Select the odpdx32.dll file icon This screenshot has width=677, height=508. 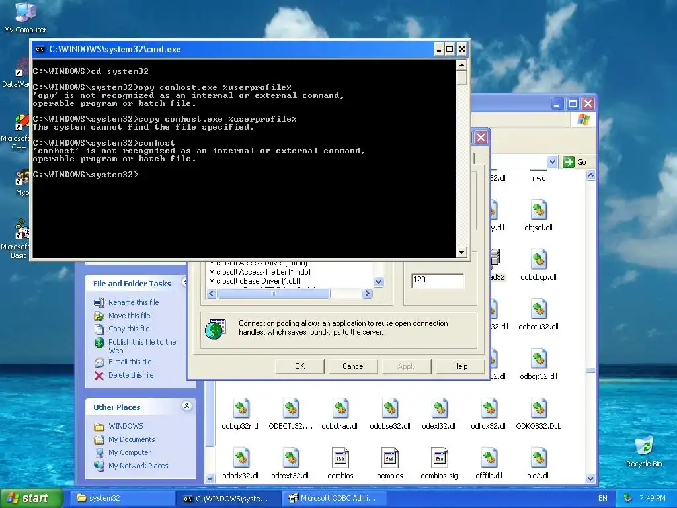(x=241, y=458)
